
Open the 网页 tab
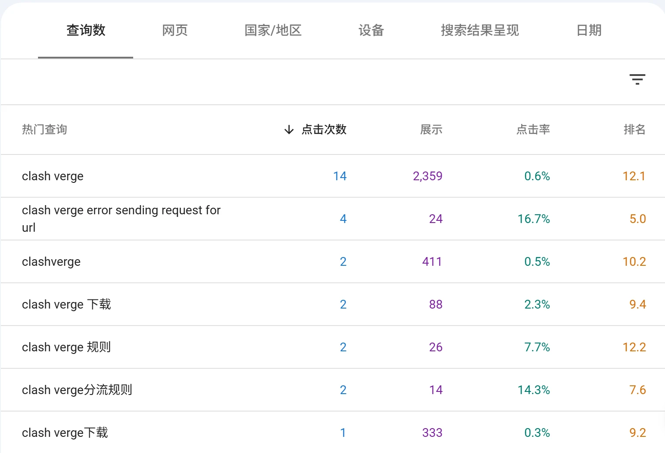[x=175, y=31]
